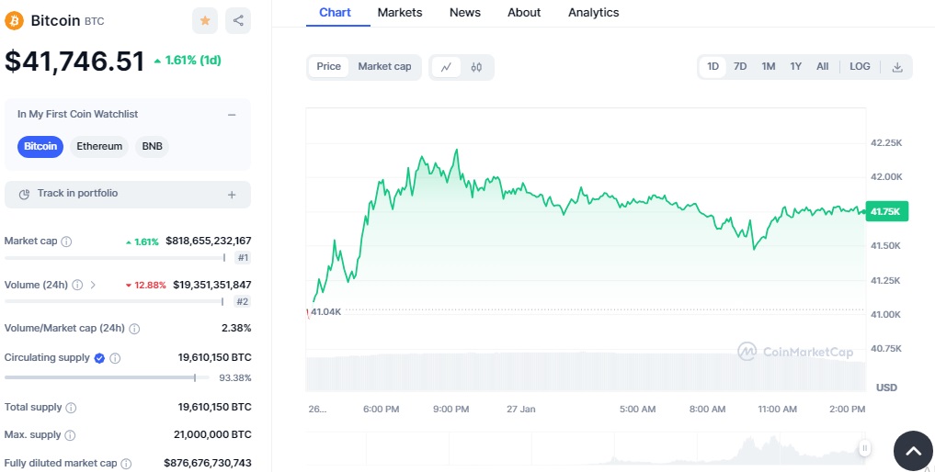Click the 2.38% volume ratio value

(x=235, y=329)
